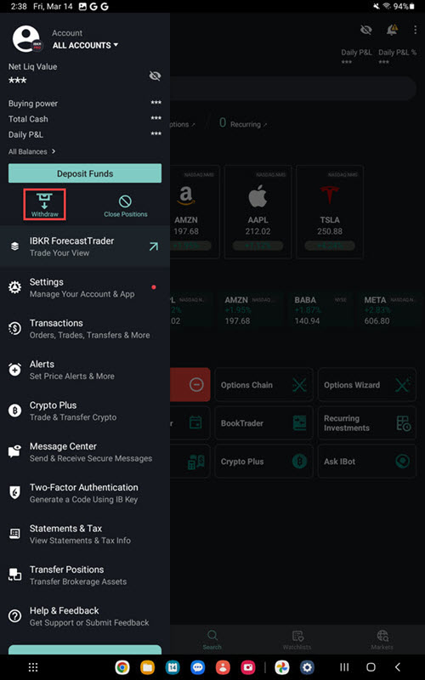The image size is (425, 680).
Task: Open the app drawer grid icon
Action: pyautogui.click(x=33, y=667)
